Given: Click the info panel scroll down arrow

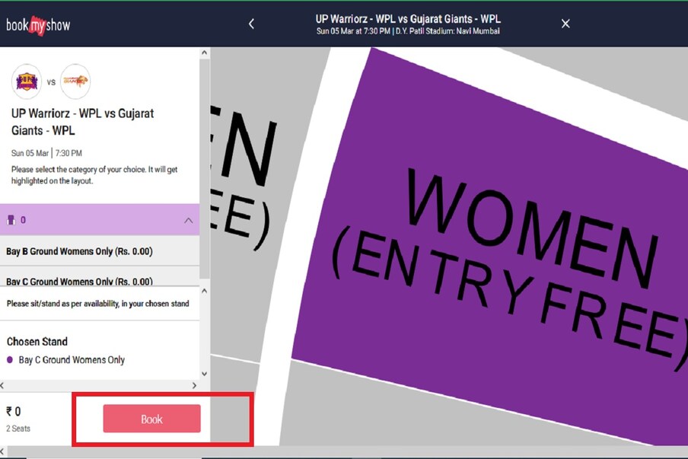Looking at the screenshot, I should click(205, 374).
